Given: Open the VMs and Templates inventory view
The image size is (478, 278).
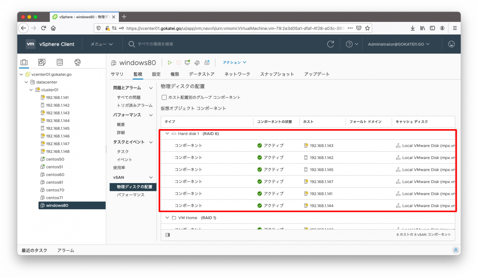Looking at the screenshot, I should point(42,62).
